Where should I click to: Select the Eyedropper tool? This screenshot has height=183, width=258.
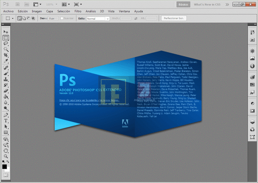pos(6,61)
